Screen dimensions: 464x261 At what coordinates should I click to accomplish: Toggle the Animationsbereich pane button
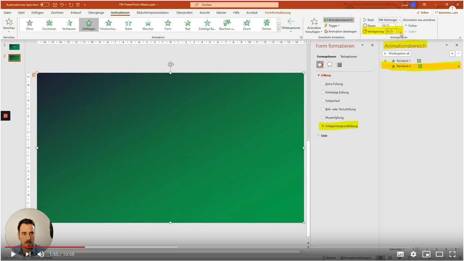pyautogui.click(x=339, y=20)
